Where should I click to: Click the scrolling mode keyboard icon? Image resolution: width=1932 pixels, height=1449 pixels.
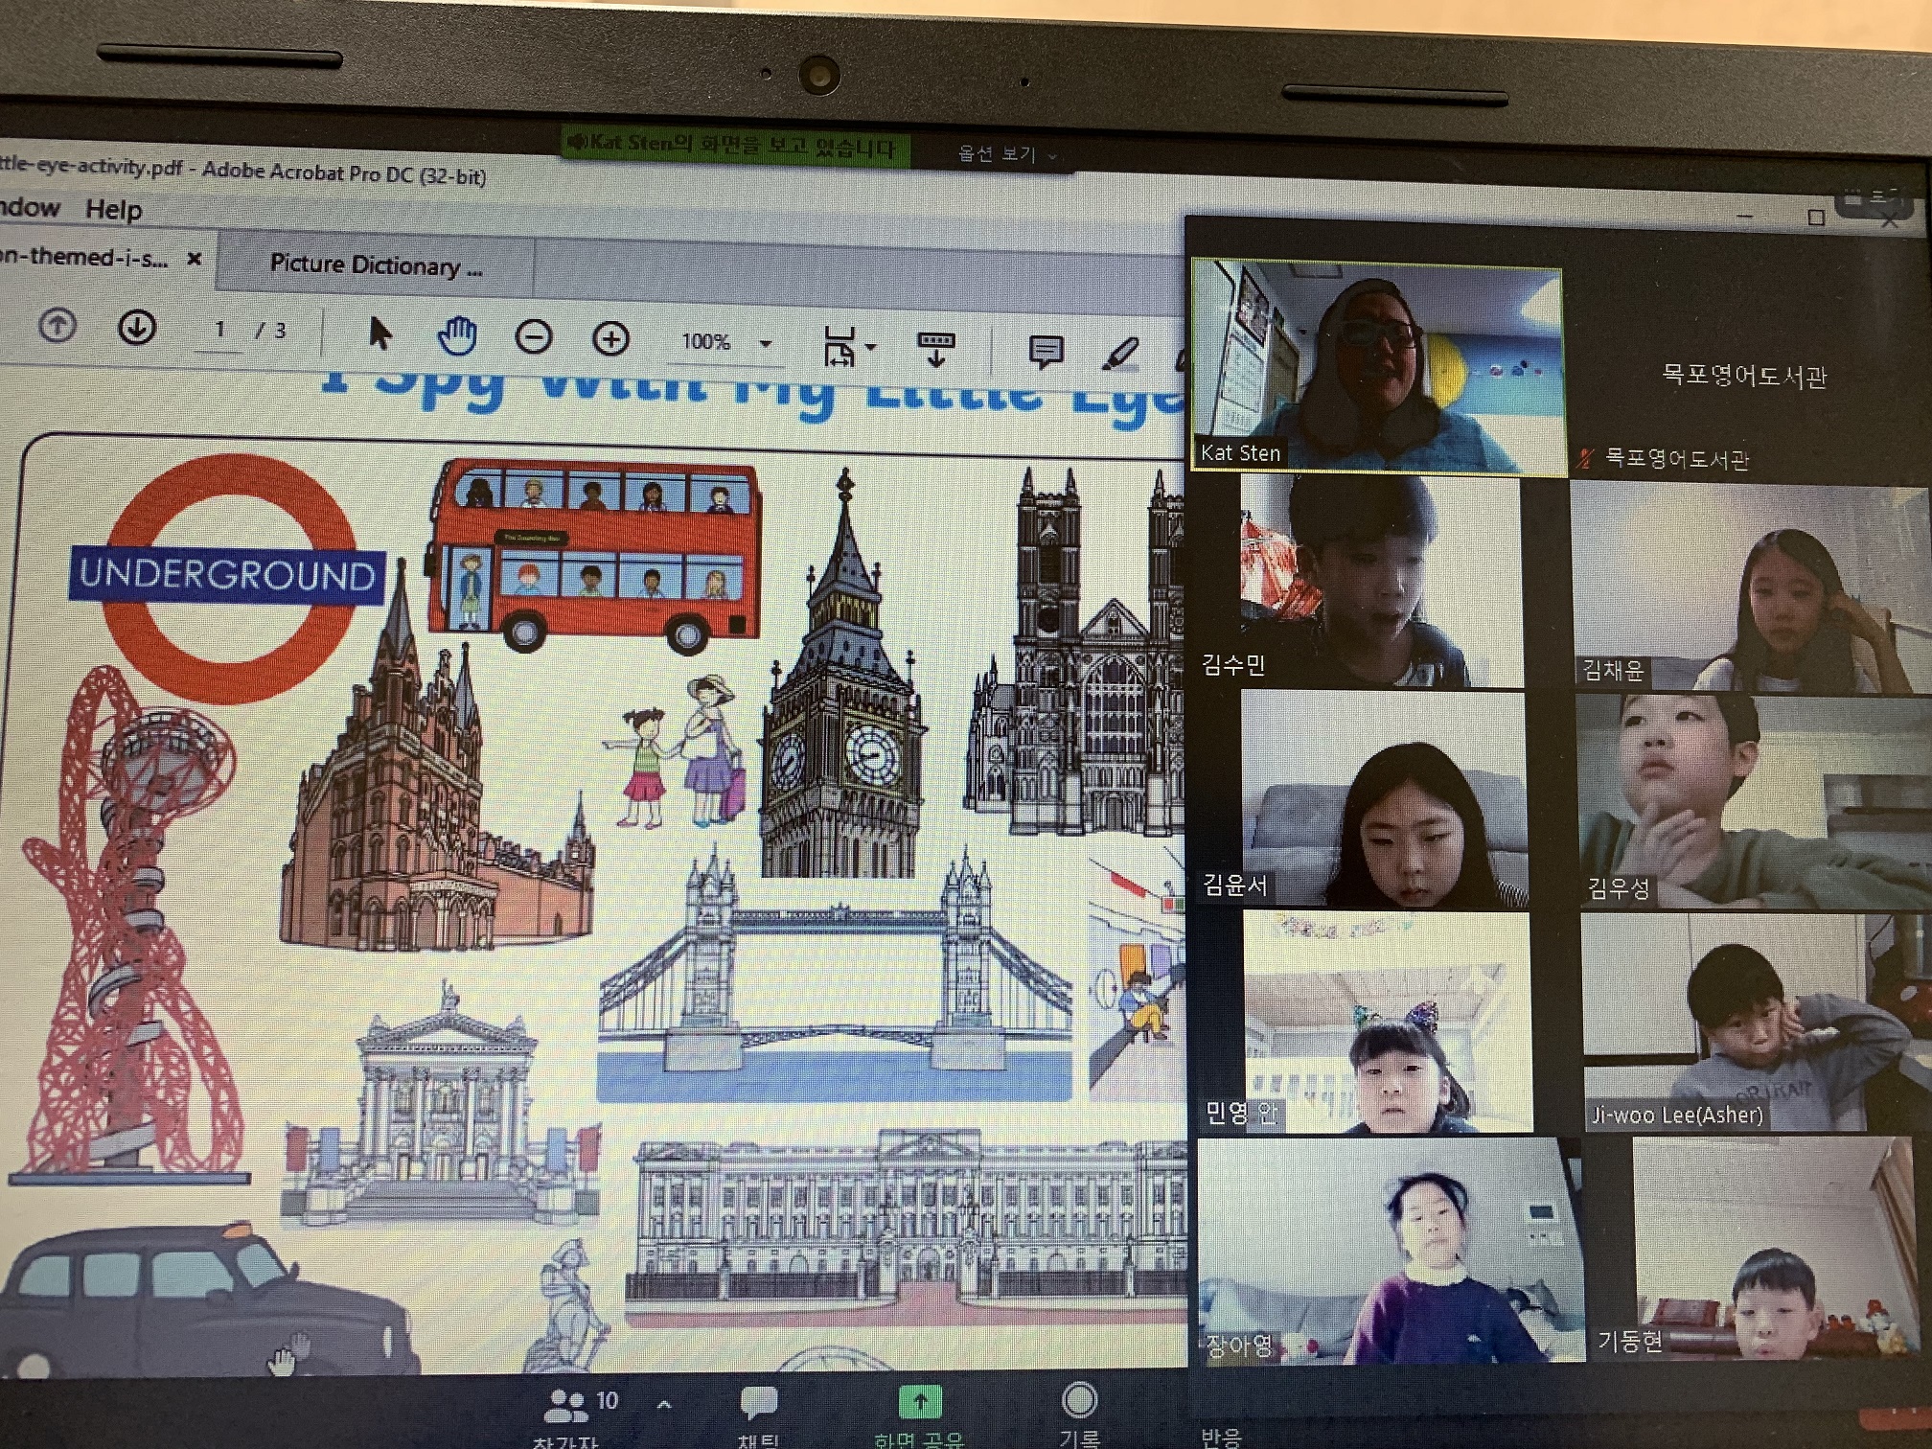[x=936, y=349]
